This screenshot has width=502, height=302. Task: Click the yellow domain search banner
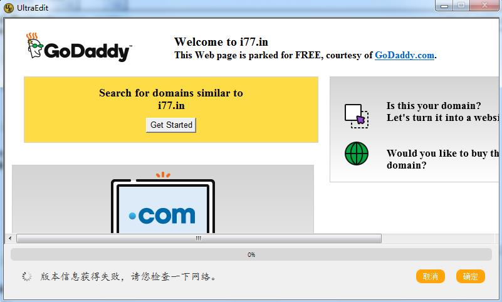tap(171, 110)
